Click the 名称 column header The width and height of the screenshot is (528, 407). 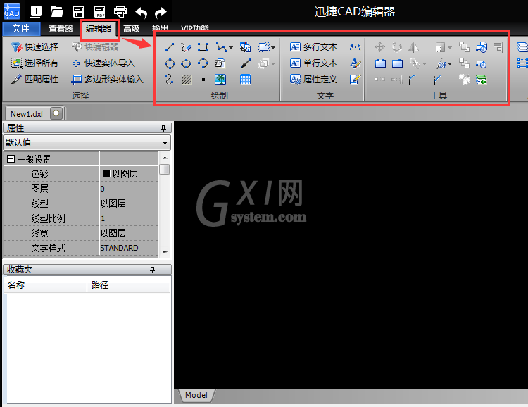point(46,285)
